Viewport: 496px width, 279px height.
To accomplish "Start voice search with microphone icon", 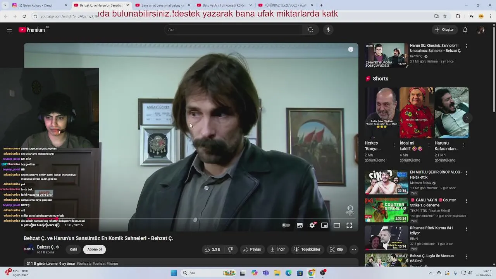I will 328,30.
